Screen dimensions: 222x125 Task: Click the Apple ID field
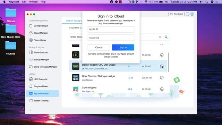(111, 29)
